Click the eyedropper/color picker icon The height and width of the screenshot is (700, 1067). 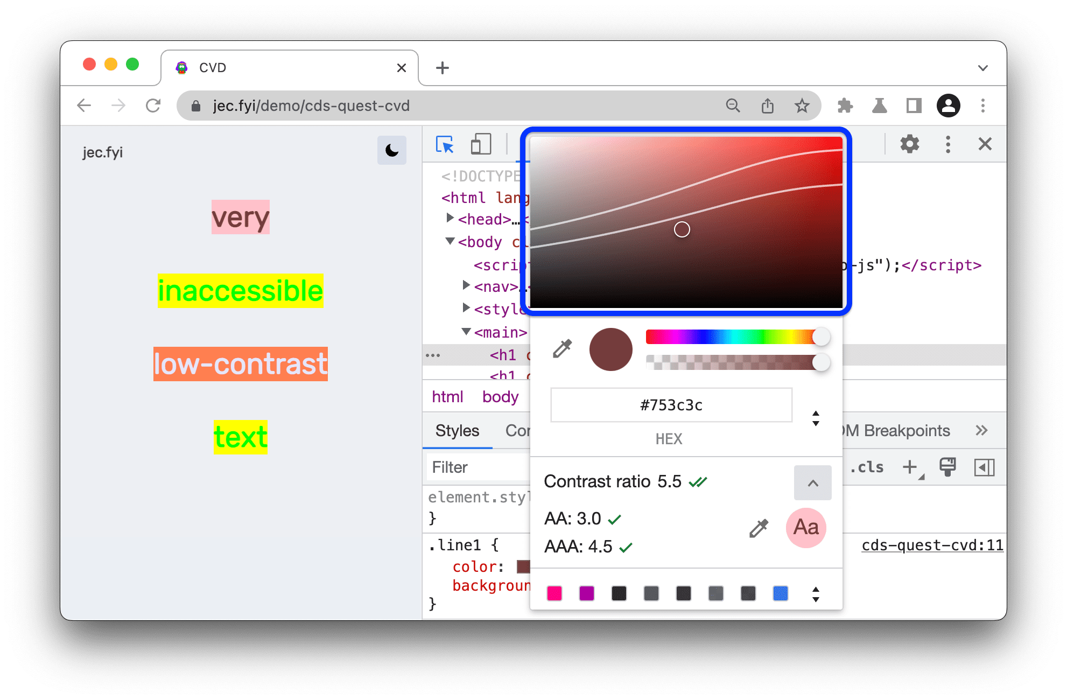point(561,351)
